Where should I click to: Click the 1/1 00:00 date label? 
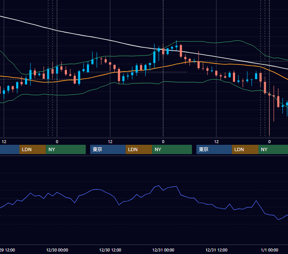point(269,250)
